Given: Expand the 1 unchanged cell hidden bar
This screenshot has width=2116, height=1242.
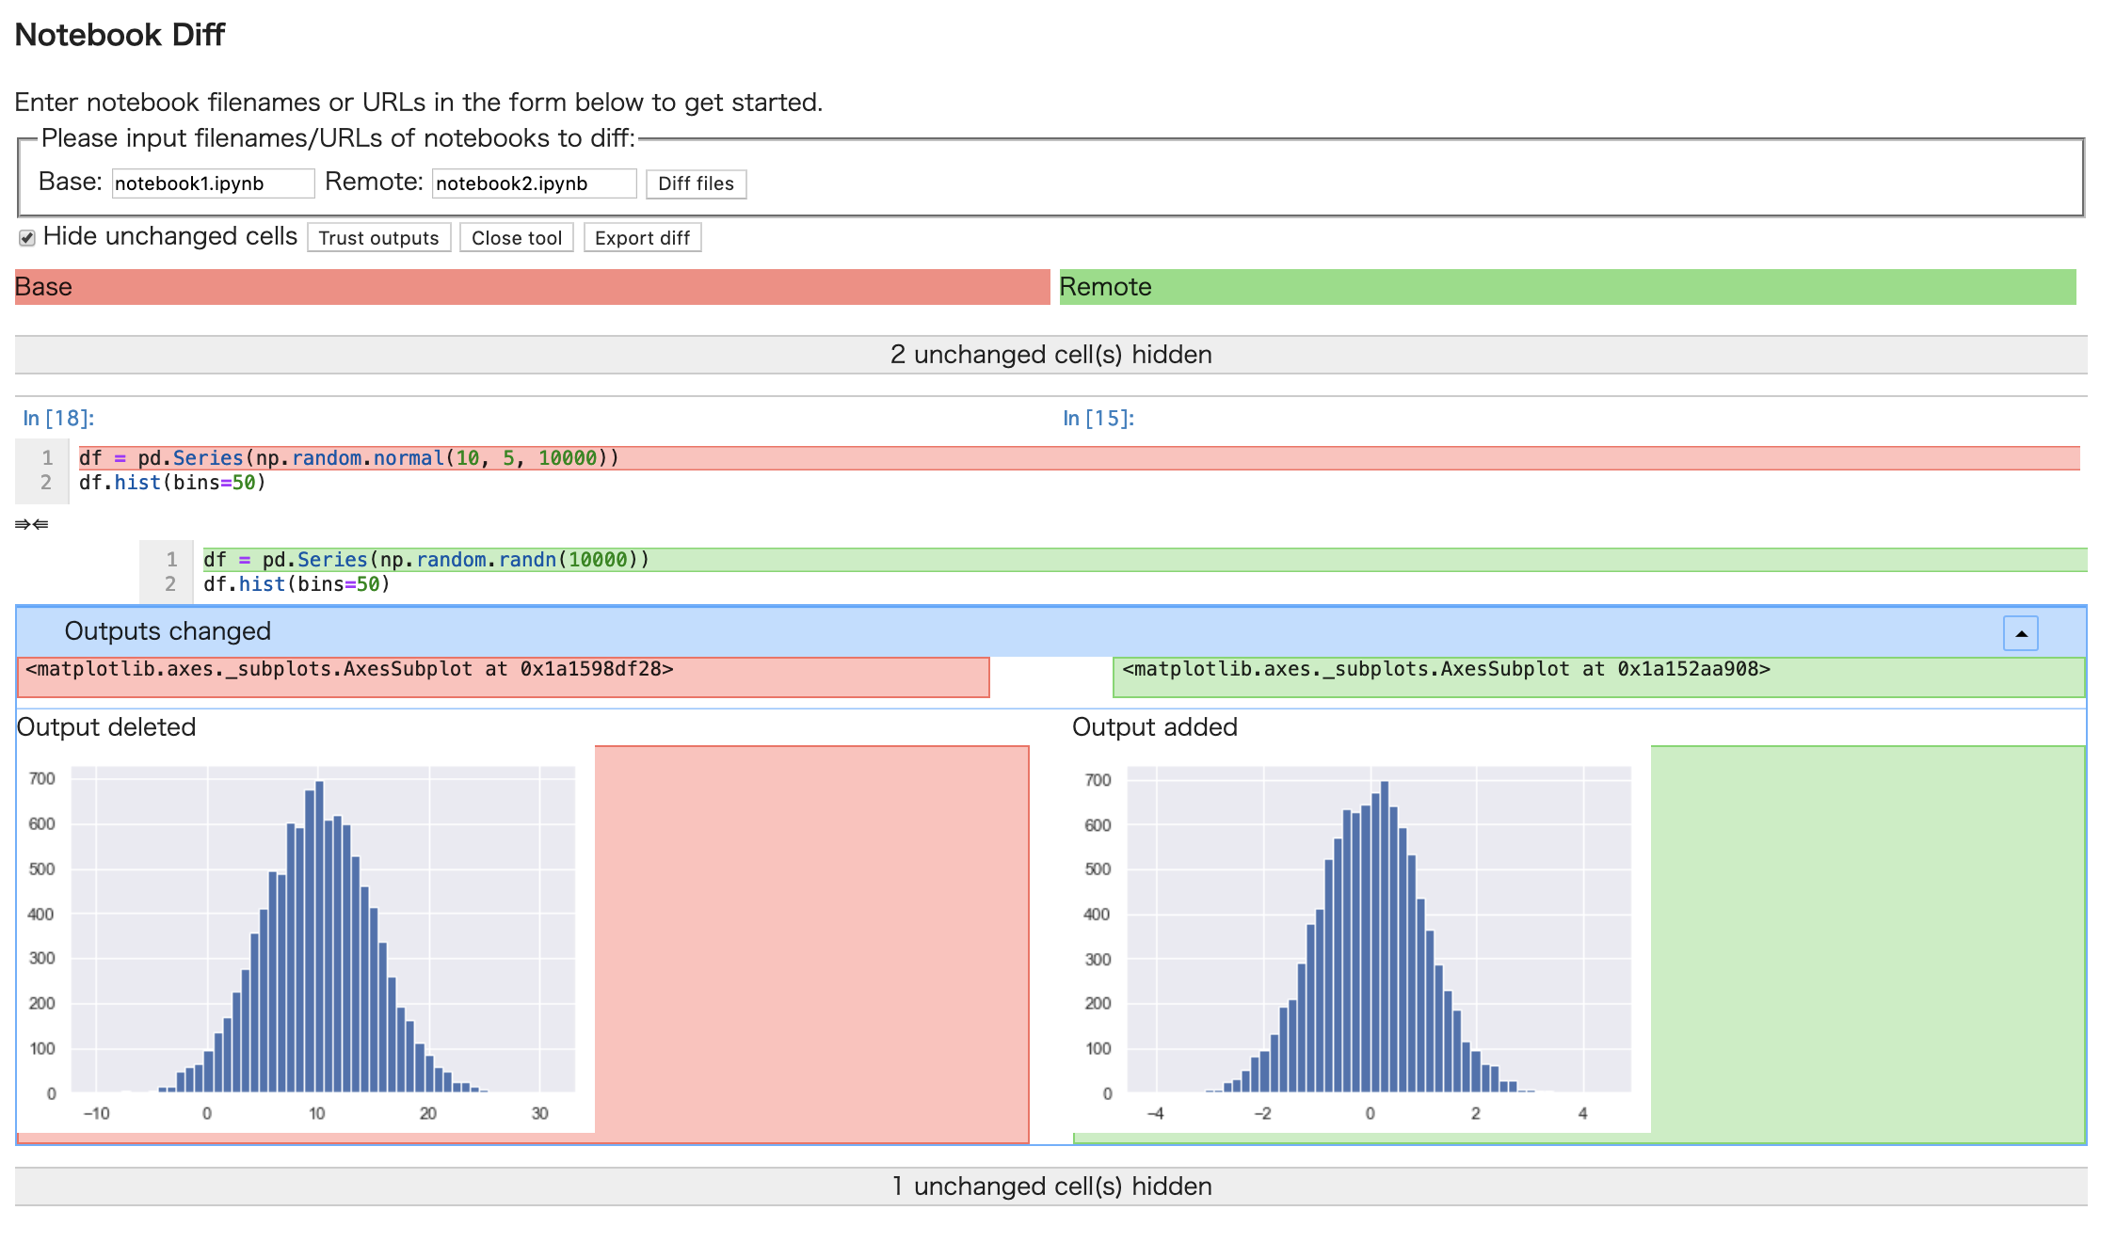Looking at the screenshot, I should 1050,1186.
